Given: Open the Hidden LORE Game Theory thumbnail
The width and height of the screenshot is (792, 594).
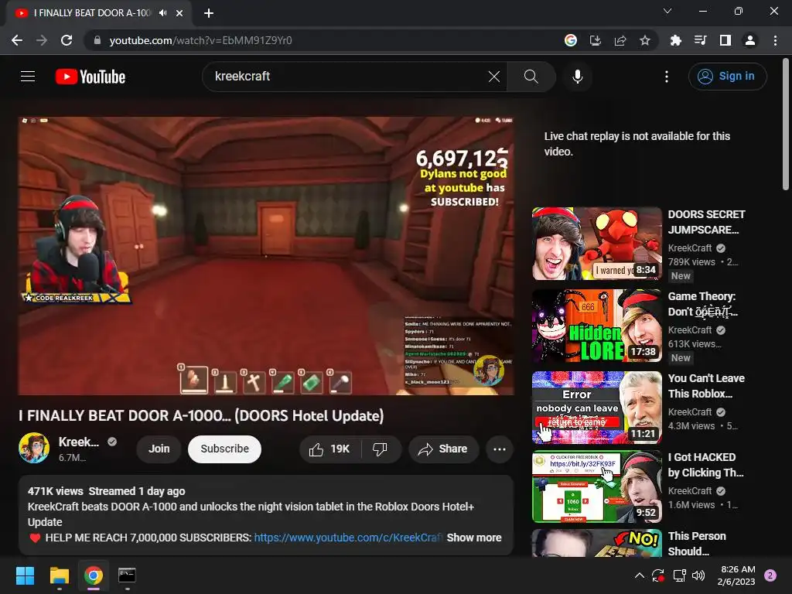Looking at the screenshot, I should (x=596, y=326).
